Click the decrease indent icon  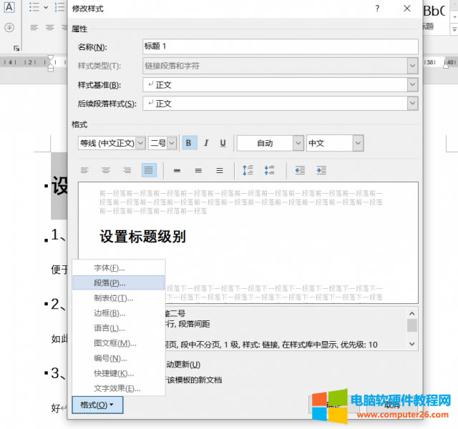click(x=300, y=170)
